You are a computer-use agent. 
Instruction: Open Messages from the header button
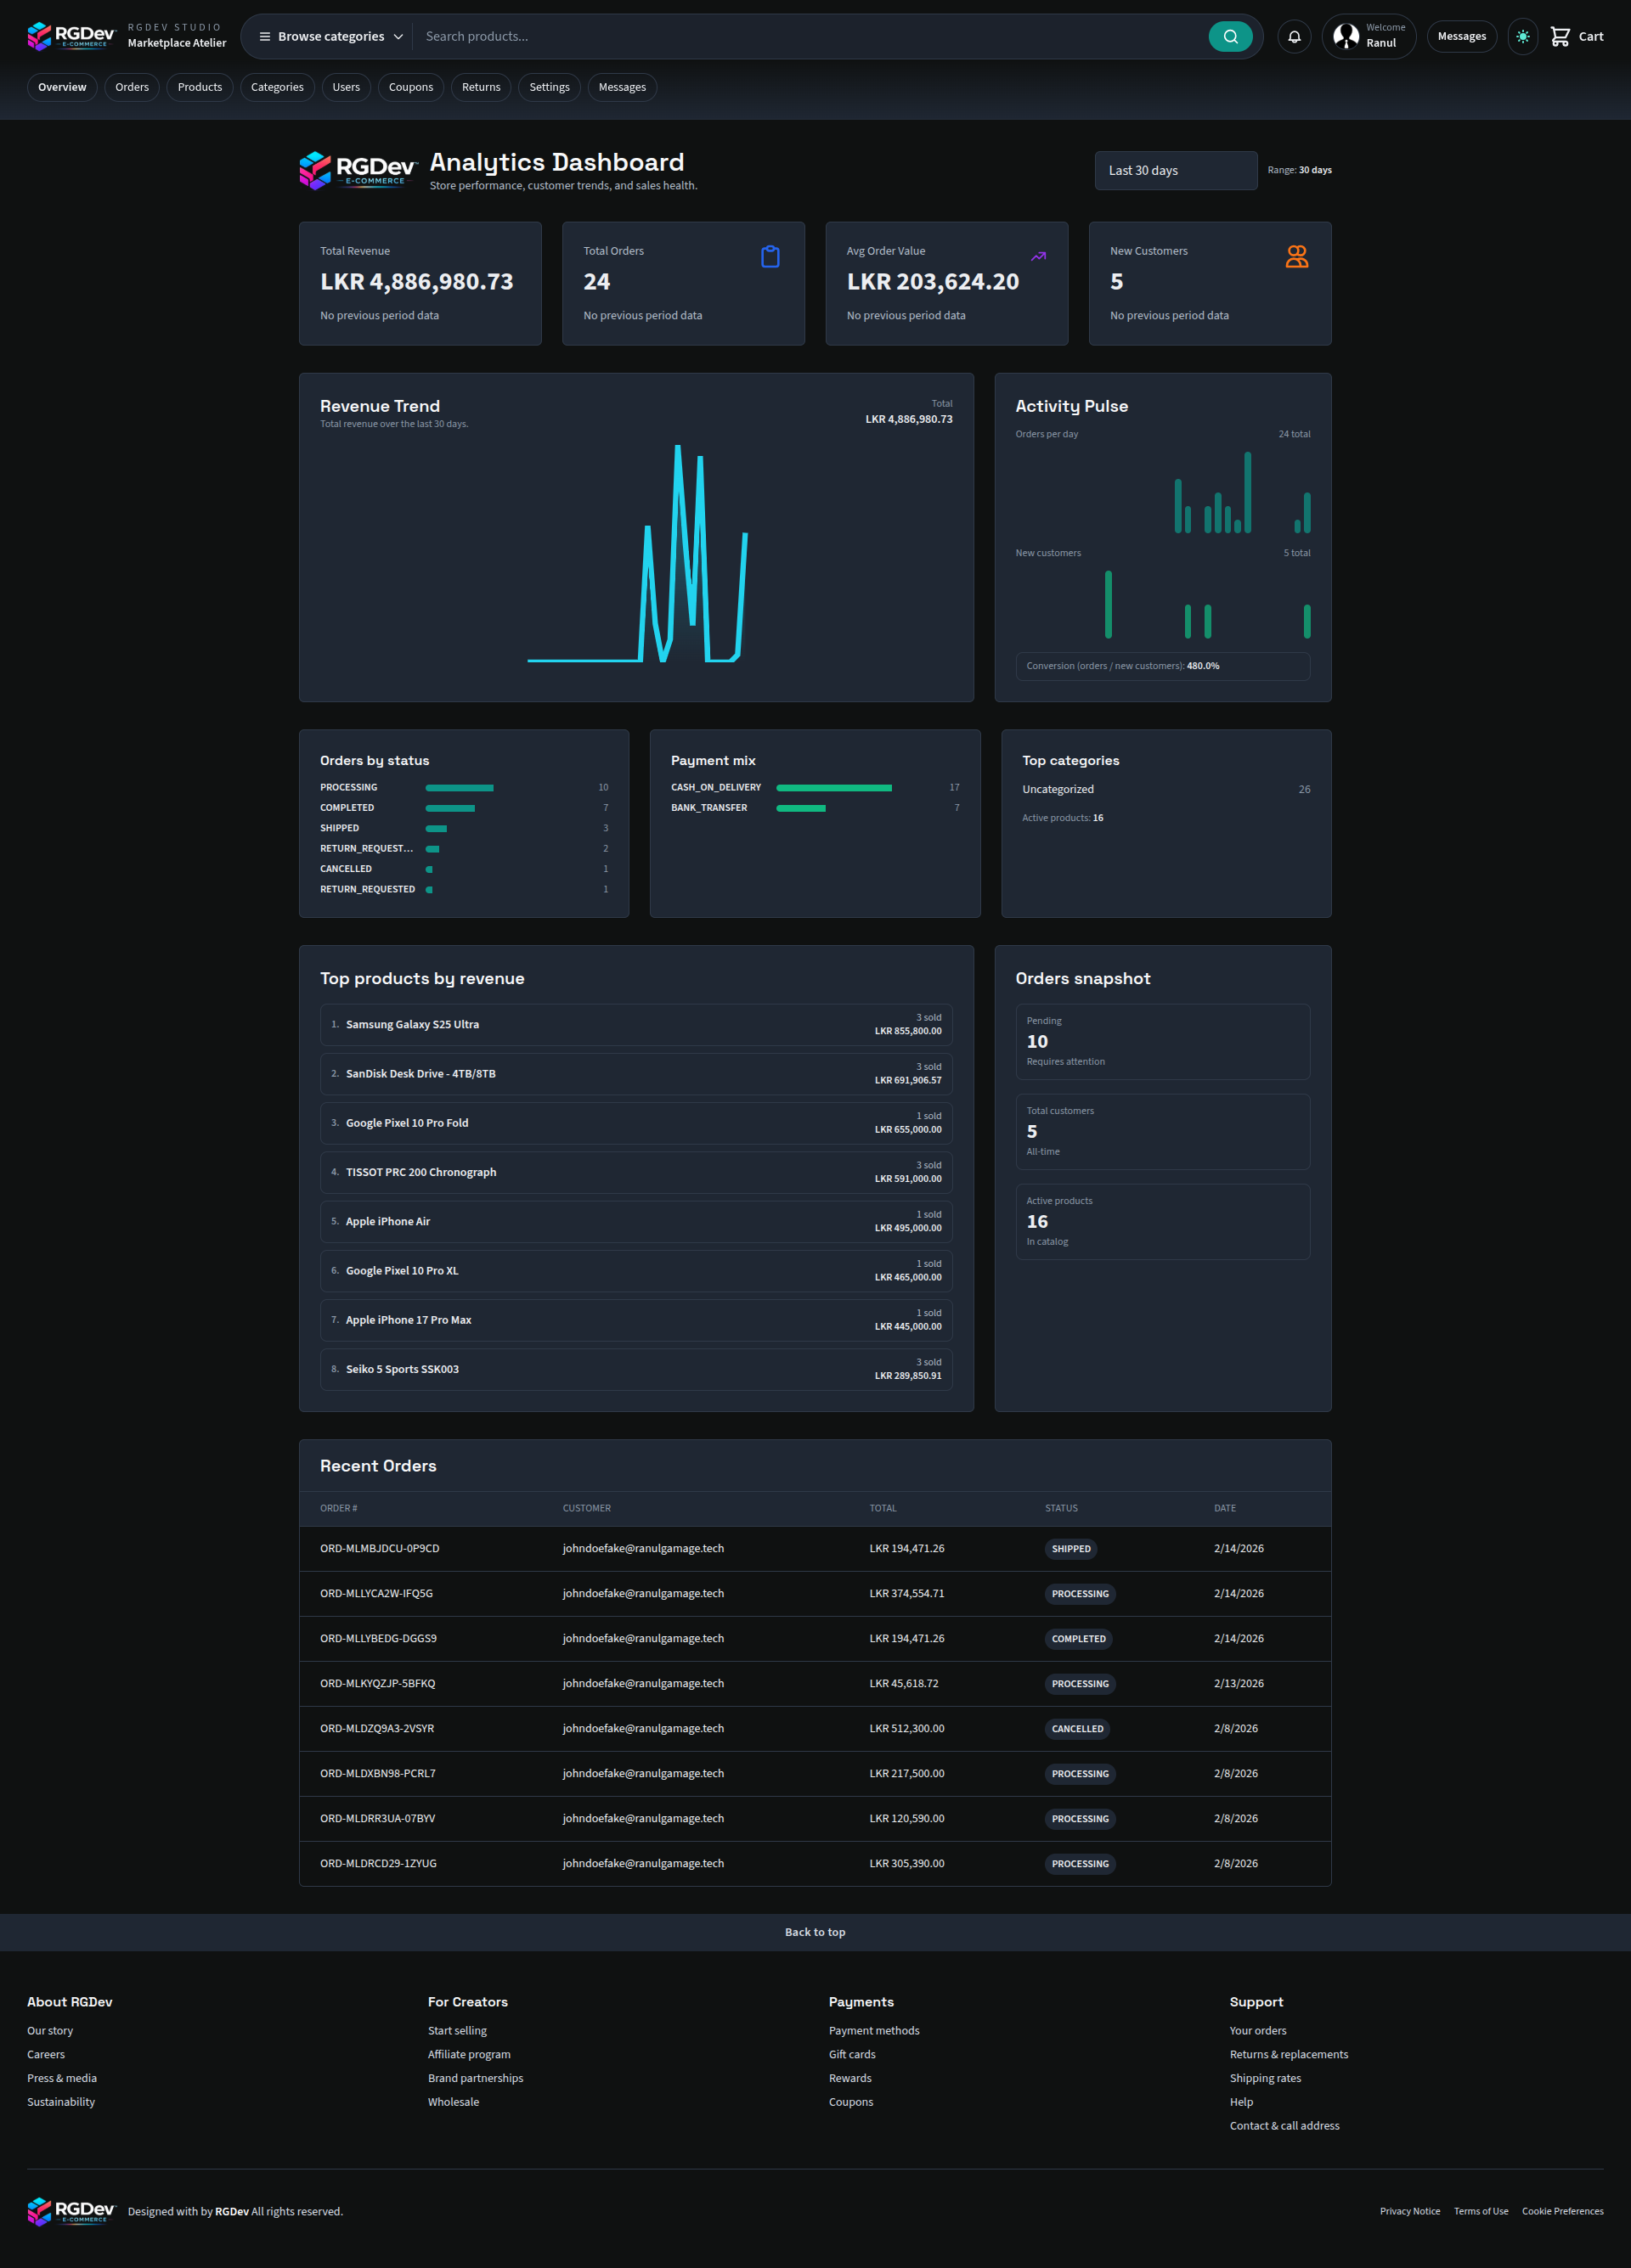(x=1461, y=36)
